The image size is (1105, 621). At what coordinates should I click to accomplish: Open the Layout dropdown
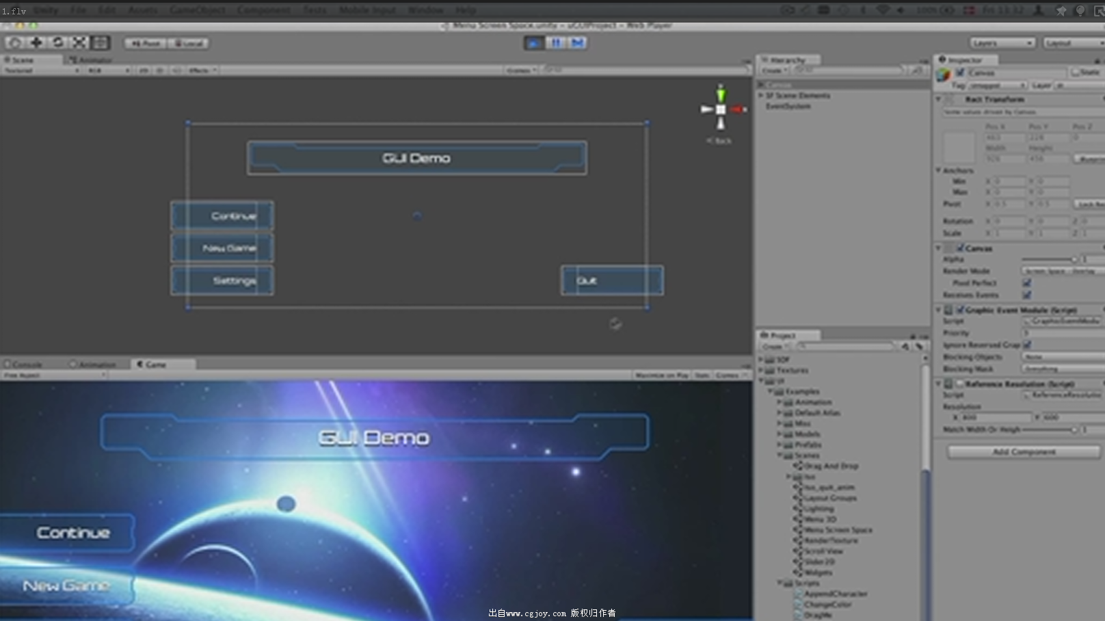point(1074,43)
